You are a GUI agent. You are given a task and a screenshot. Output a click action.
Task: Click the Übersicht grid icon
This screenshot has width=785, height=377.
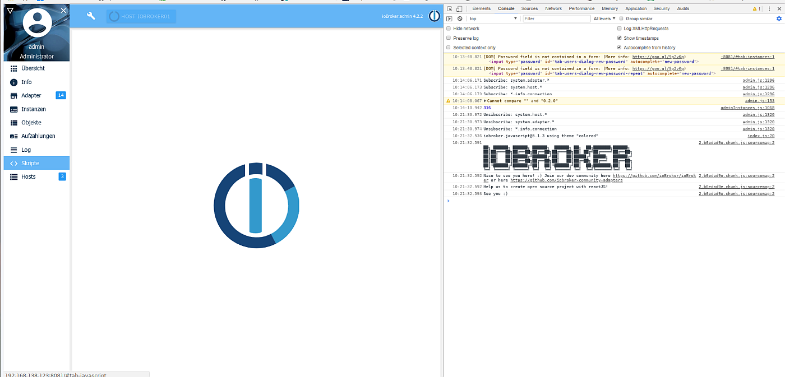[14, 68]
